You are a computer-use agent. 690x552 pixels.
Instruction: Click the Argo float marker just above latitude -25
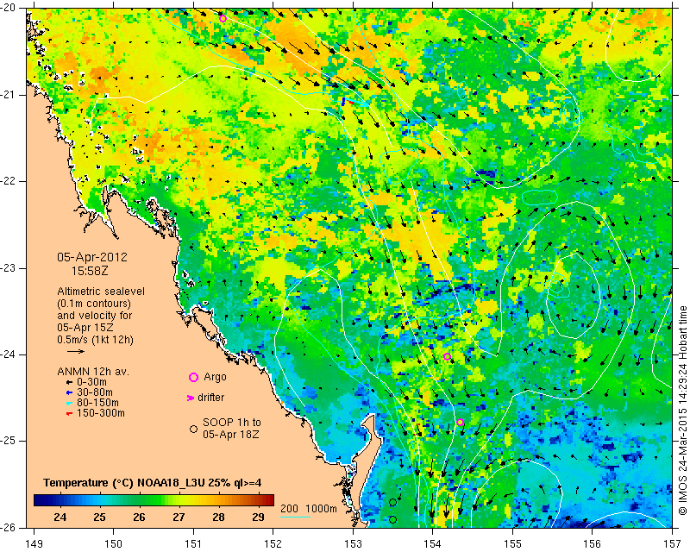pos(460,422)
